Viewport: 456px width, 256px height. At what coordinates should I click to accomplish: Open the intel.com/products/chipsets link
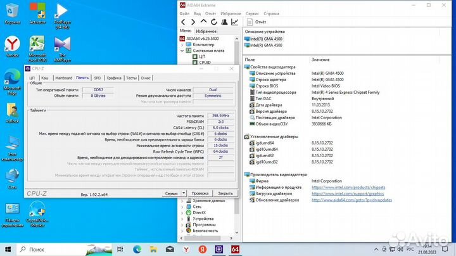click(x=348, y=188)
